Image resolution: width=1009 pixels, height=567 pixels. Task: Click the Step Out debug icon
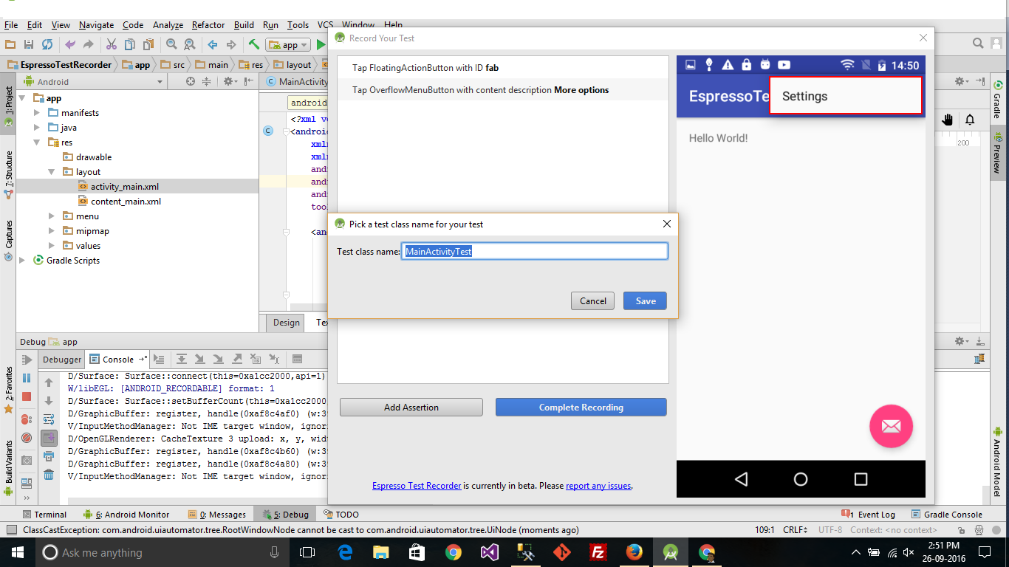[x=237, y=360]
